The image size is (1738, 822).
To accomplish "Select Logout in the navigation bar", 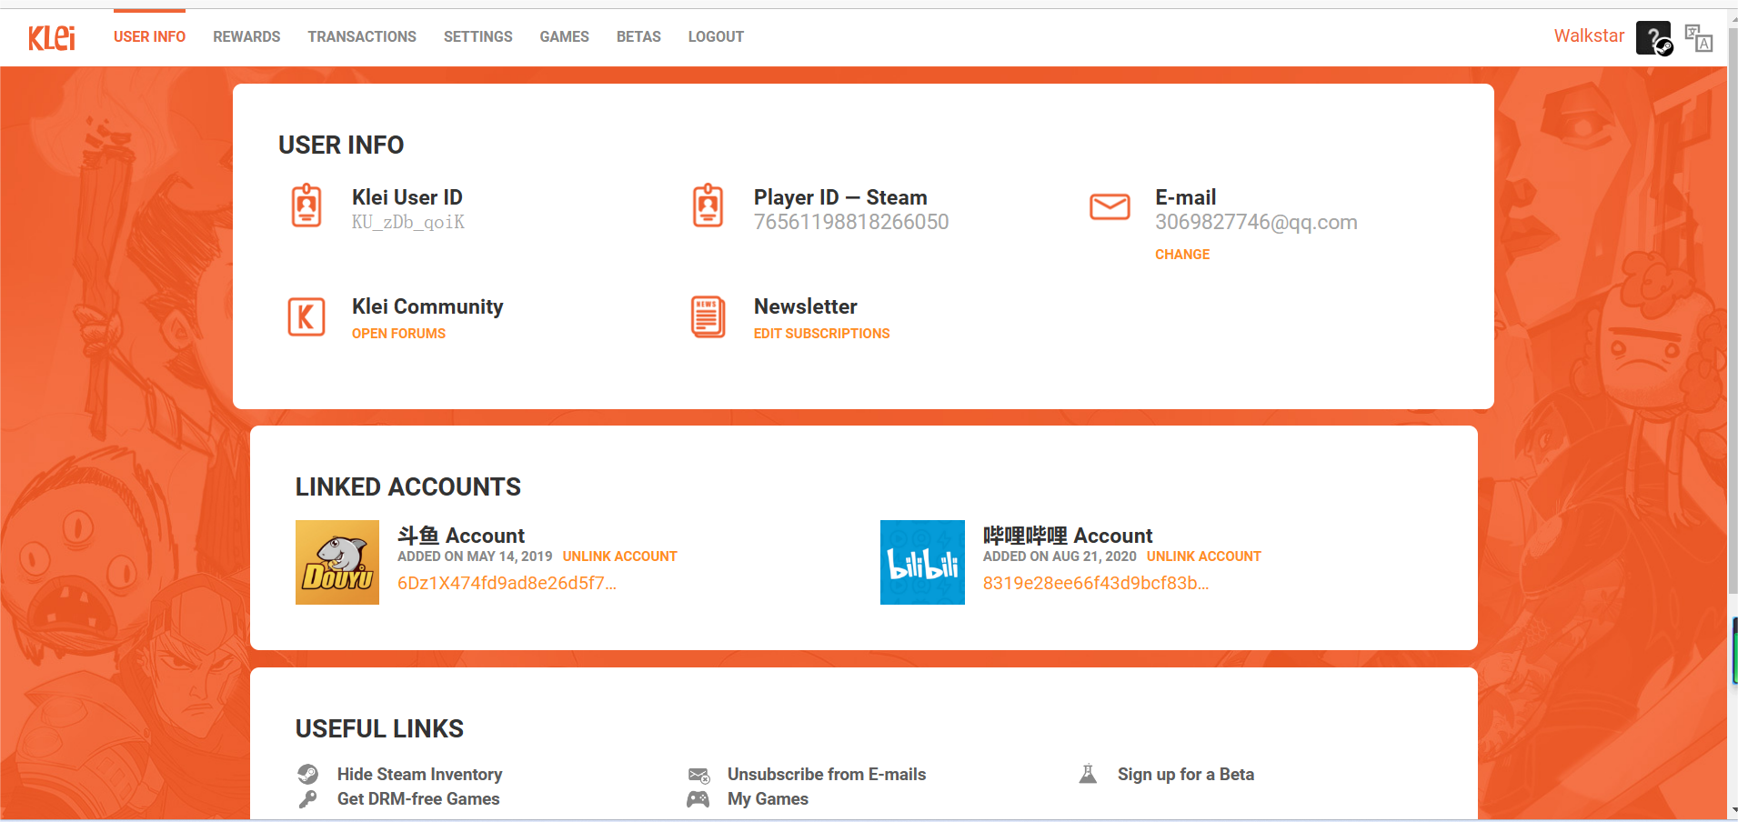I will (716, 37).
